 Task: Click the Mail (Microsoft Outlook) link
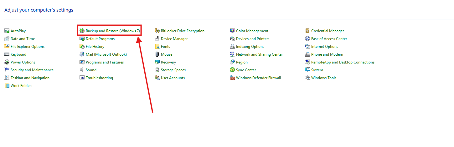click(x=106, y=54)
